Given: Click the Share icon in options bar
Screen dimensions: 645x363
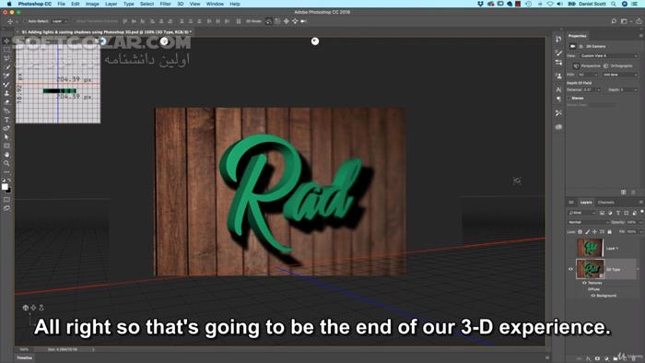Looking at the screenshot, I should [x=639, y=21].
